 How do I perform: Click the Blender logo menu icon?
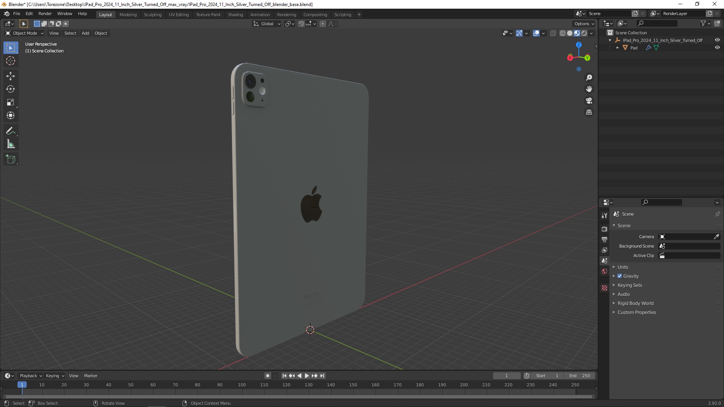(x=6, y=14)
